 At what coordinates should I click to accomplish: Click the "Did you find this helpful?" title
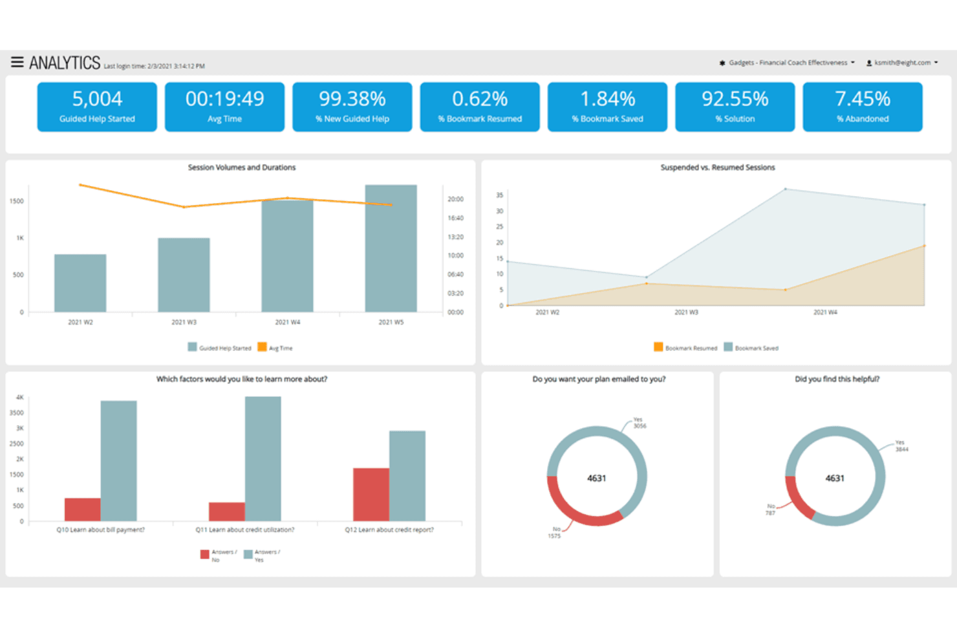pos(837,379)
